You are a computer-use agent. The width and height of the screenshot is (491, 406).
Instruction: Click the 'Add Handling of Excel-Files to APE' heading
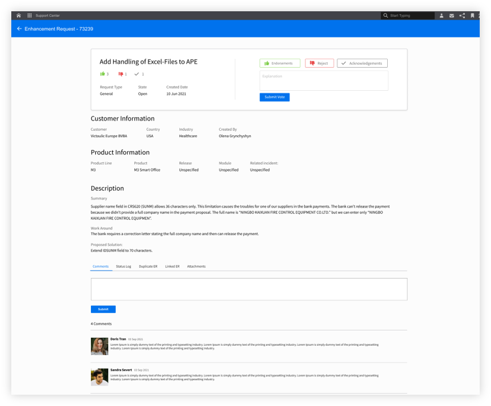(x=148, y=61)
